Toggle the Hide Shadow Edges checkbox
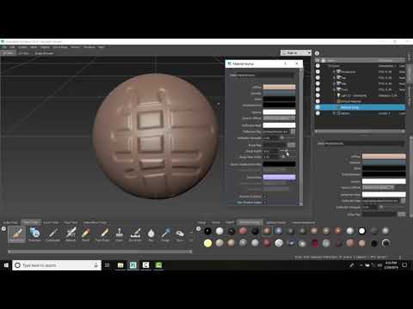413x309 pixels. [264, 203]
